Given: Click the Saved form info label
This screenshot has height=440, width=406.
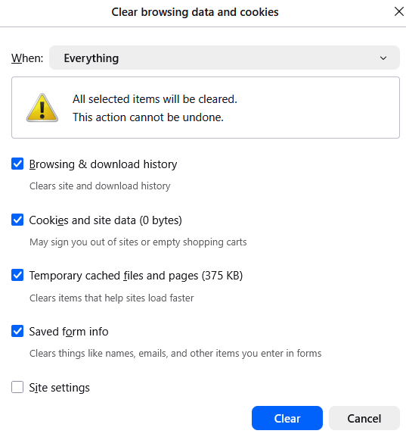Looking at the screenshot, I should pyautogui.click(x=69, y=332).
